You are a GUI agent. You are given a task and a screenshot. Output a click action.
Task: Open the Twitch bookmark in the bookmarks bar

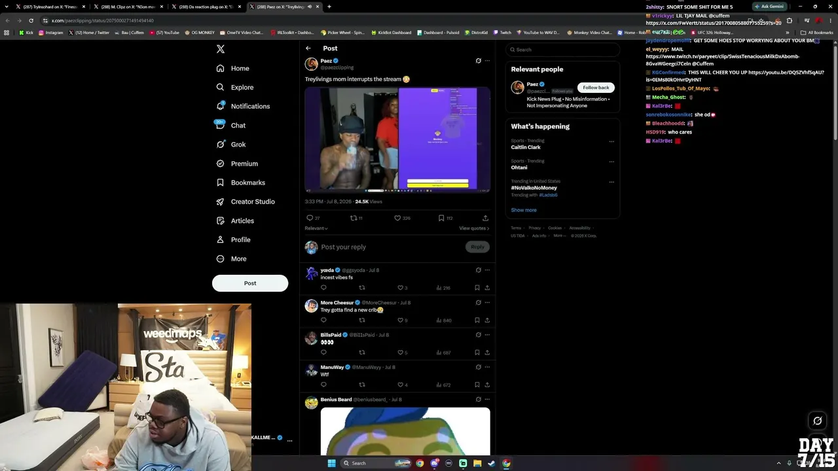coord(501,32)
